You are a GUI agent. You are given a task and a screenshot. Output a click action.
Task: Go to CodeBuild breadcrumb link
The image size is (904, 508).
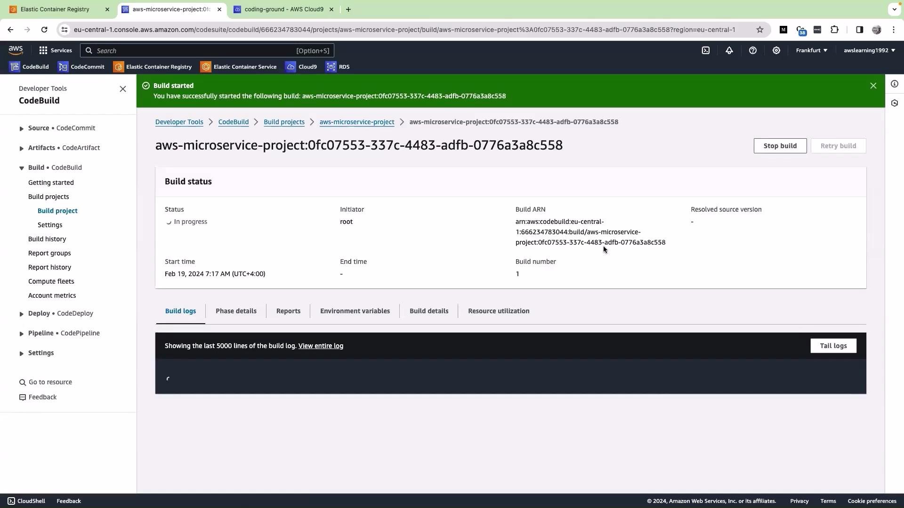click(234, 122)
